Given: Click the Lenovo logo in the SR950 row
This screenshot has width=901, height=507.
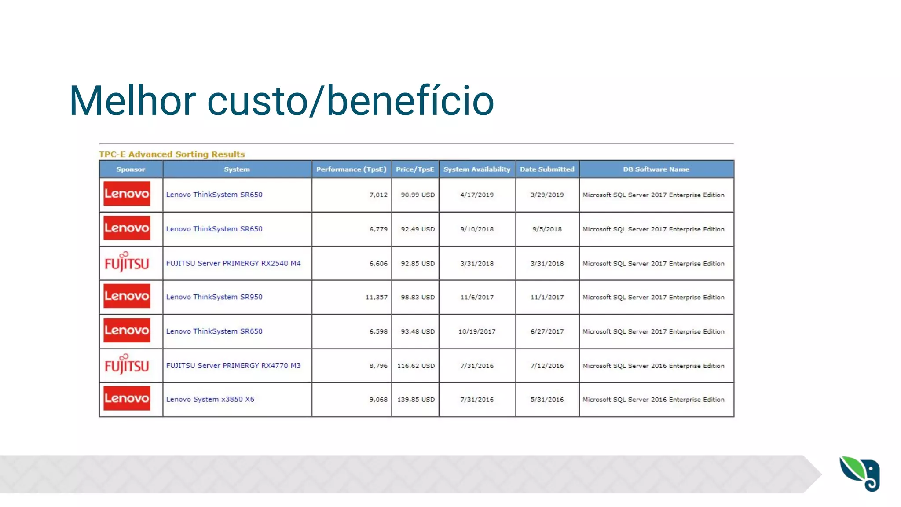Looking at the screenshot, I should (127, 296).
